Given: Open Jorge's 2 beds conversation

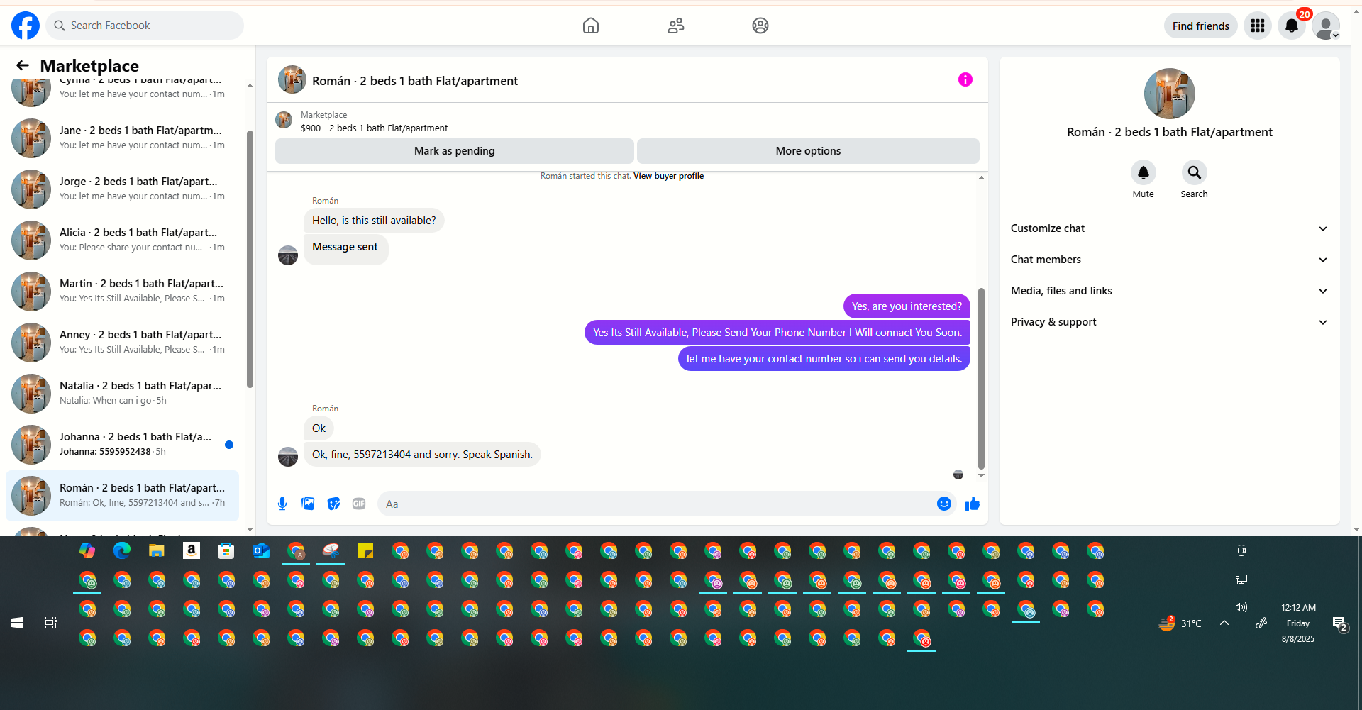Looking at the screenshot, I should click(x=122, y=189).
